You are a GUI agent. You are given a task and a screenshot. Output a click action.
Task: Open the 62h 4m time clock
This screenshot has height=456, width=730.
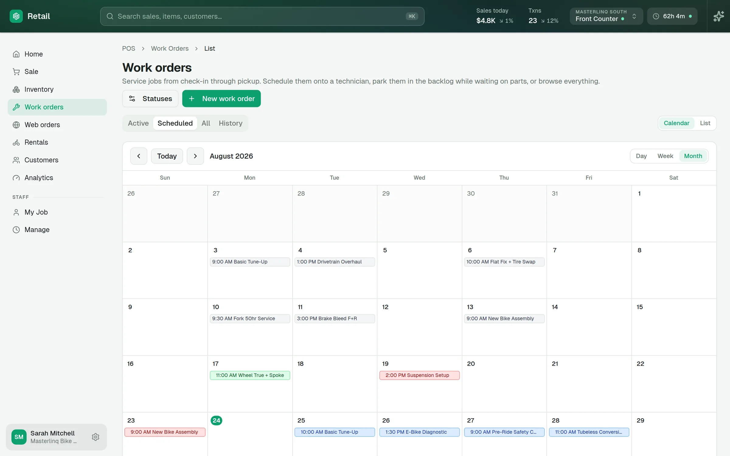pyautogui.click(x=672, y=16)
